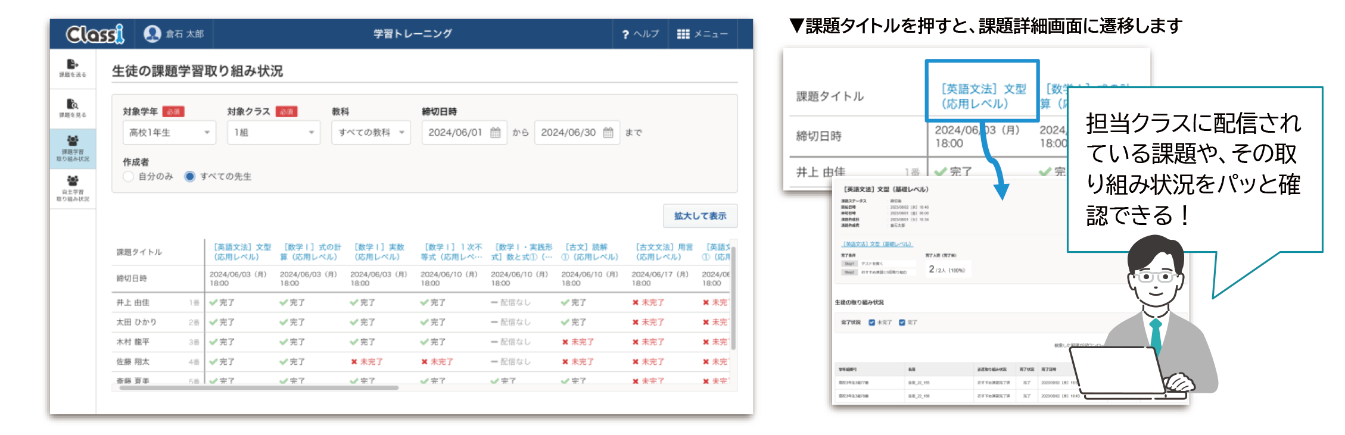Toggle the 未完了 checkbox in detail screen
This screenshot has width=1345, height=435.
pyautogui.click(x=872, y=323)
